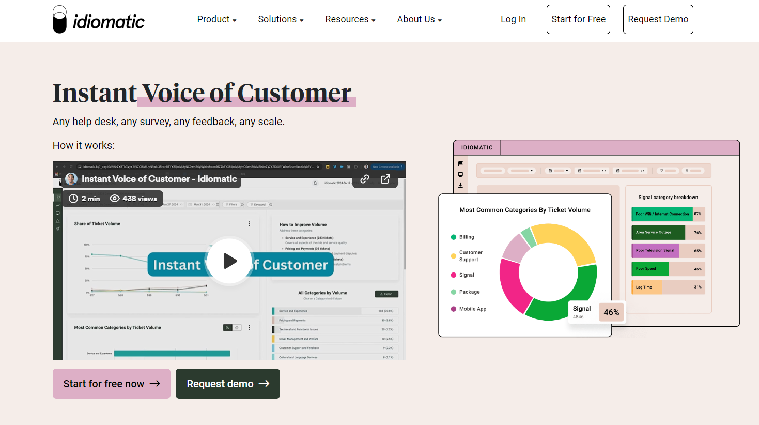Click the Share of Ticket Volume panel title
Image resolution: width=759 pixels, height=425 pixels.
[x=97, y=224]
